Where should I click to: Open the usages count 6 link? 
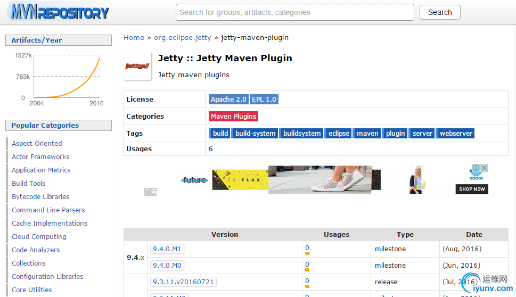[211, 148]
